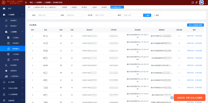
Task: Click the 床位查询 sidebar icon
Action: point(6,65)
